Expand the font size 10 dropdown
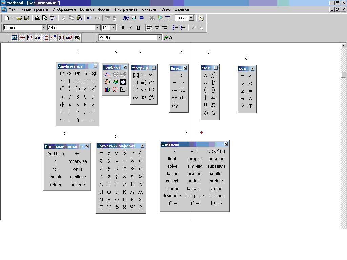 pyautogui.click(x=113, y=28)
